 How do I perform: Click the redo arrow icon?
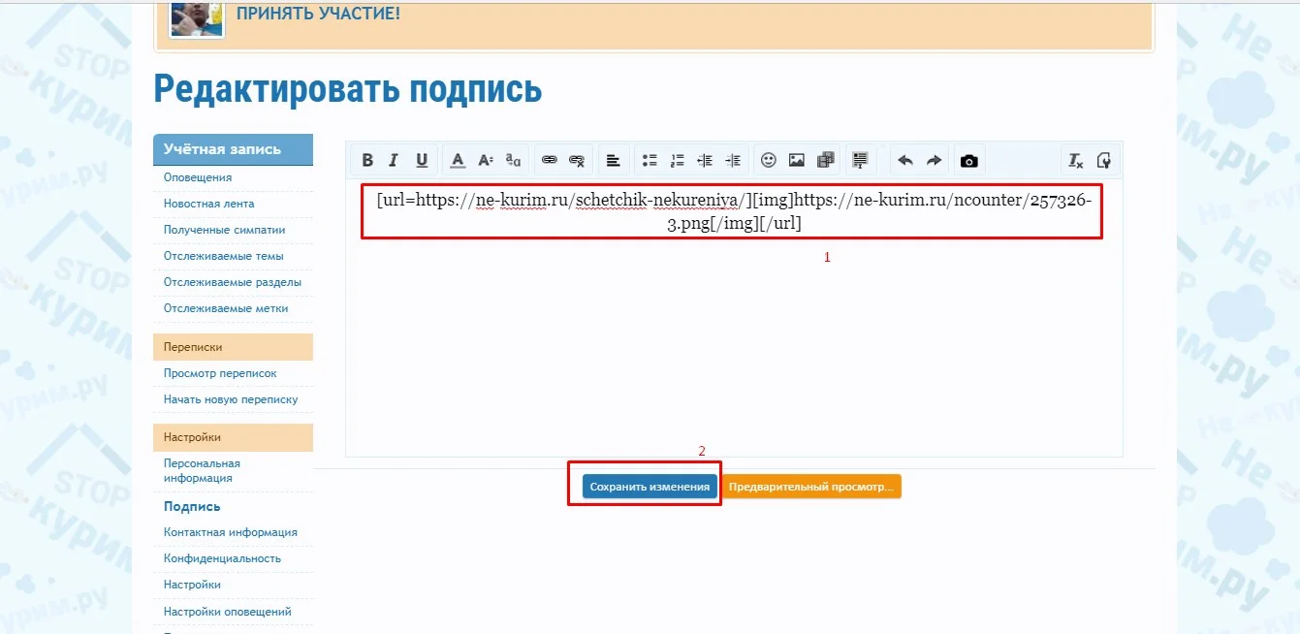[933, 160]
